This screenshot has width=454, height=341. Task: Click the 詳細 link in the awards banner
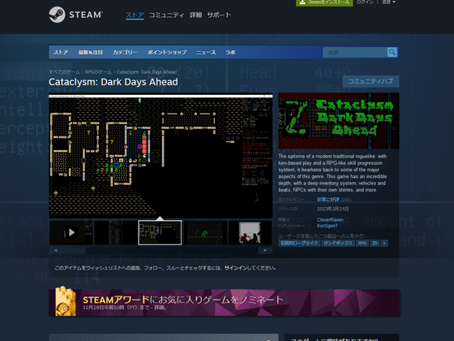coord(159,308)
